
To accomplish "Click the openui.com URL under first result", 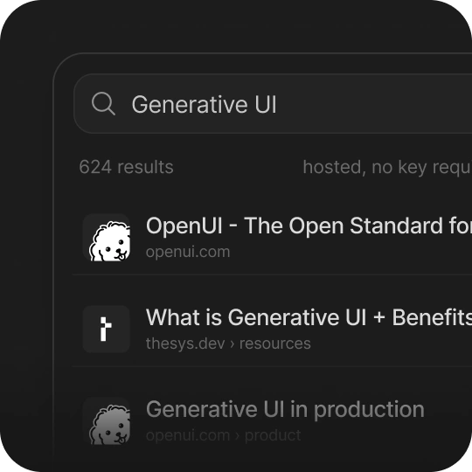I will pos(188,252).
